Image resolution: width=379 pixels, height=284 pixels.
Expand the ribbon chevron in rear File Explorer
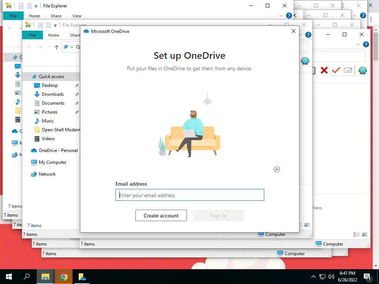281,16
